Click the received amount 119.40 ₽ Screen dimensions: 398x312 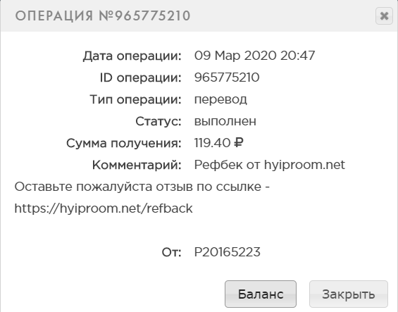pyautogui.click(x=218, y=143)
